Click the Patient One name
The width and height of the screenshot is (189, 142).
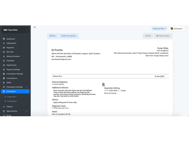pyautogui.click(x=57, y=76)
